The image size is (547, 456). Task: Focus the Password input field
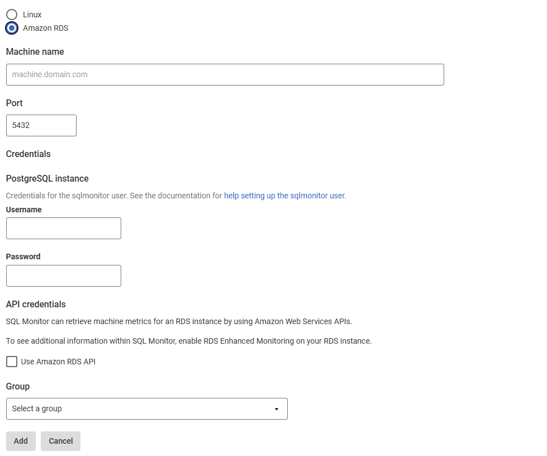click(63, 275)
